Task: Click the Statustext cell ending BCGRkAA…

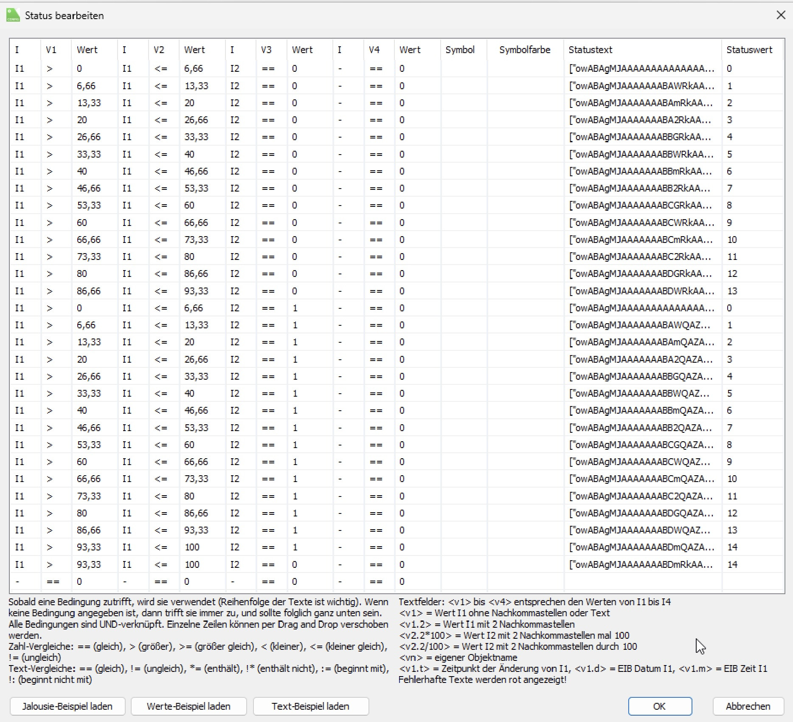Action: [x=642, y=205]
